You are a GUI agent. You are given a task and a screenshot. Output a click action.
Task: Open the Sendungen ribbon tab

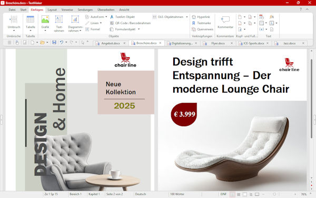(x=85, y=10)
